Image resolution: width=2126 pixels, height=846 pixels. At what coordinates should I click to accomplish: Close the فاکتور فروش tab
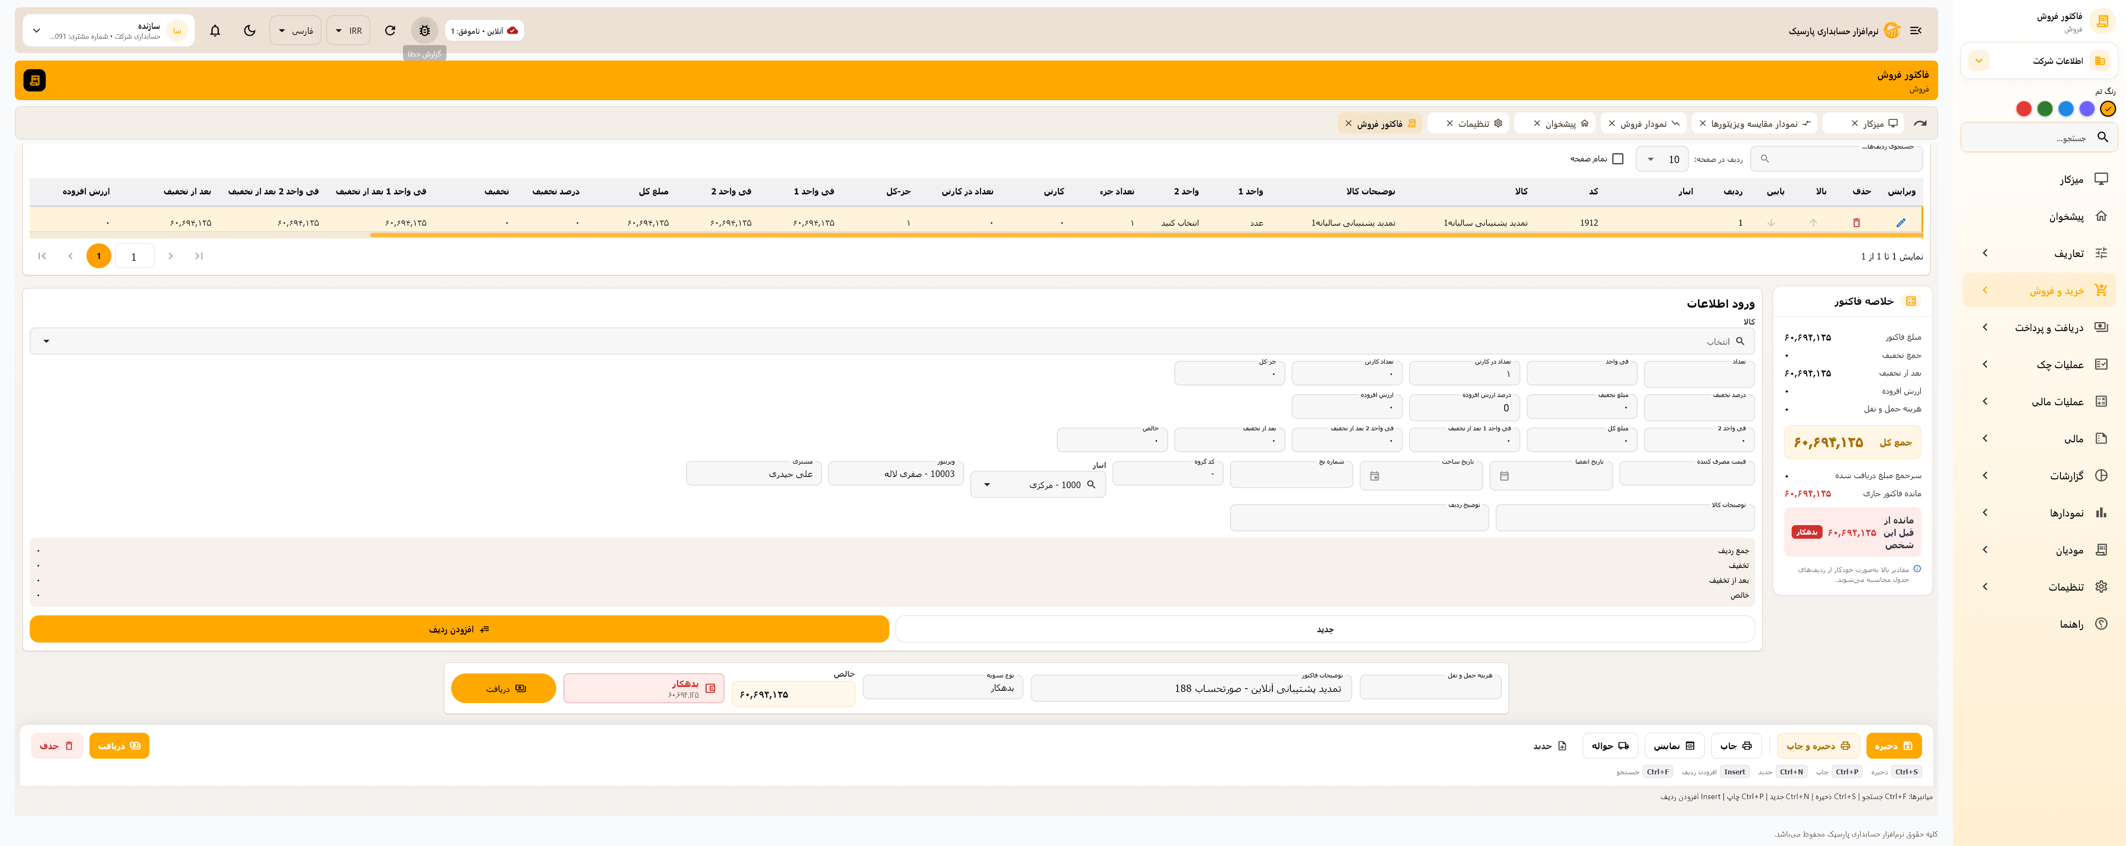(x=1349, y=124)
